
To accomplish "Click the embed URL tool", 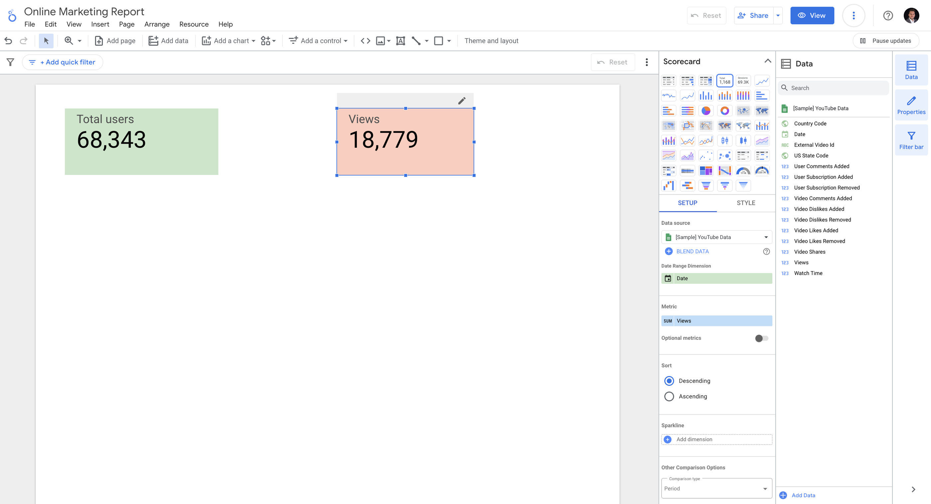I will pyautogui.click(x=365, y=41).
